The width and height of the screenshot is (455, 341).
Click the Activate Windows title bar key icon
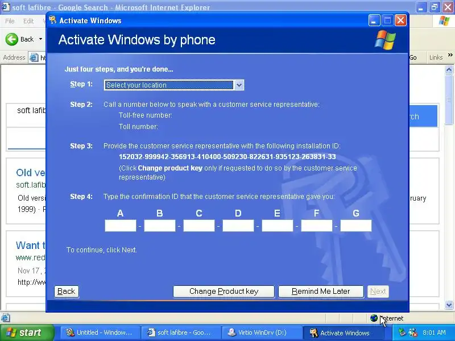(x=52, y=20)
